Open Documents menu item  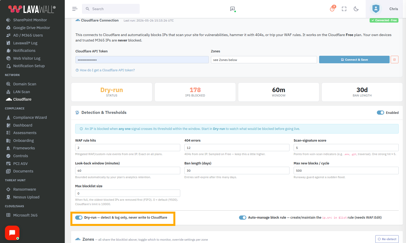click(x=23, y=171)
